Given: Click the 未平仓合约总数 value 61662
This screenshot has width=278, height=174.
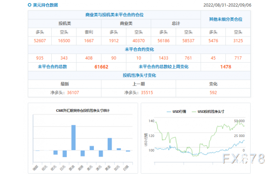Looking at the screenshot, I should [x=101, y=67].
